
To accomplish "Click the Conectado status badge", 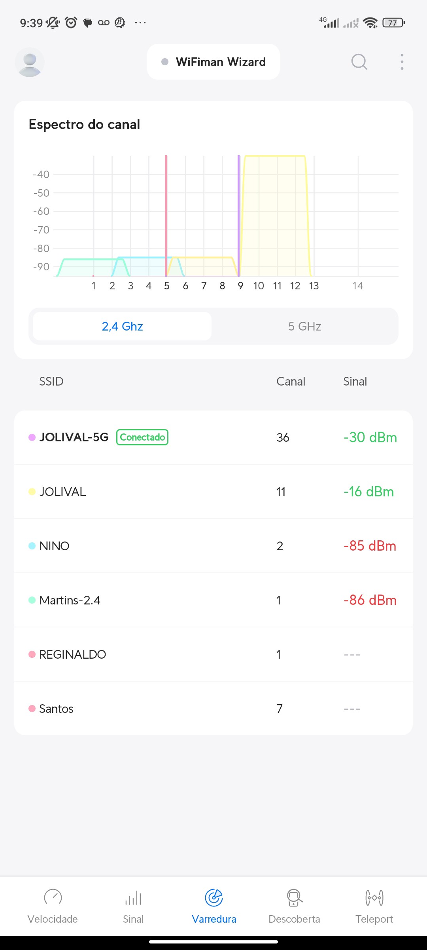I will (142, 437).
